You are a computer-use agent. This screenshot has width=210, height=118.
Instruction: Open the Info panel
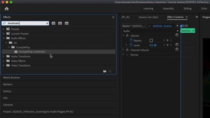pos(5,98)
